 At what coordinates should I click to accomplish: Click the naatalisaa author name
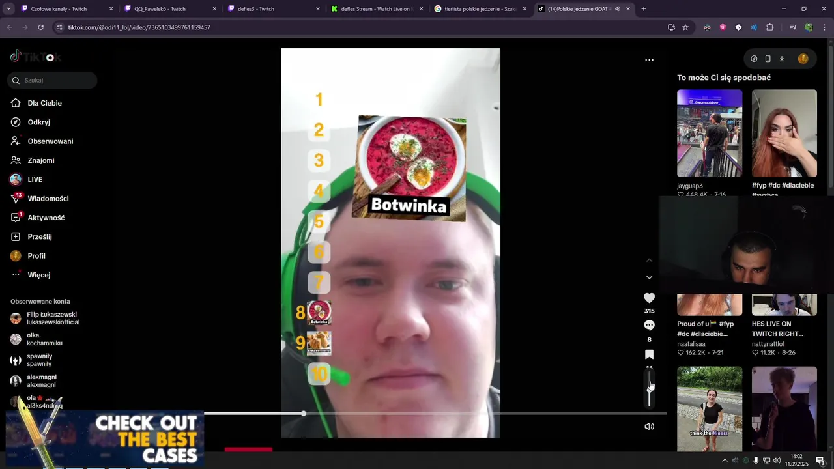point(691,344)
